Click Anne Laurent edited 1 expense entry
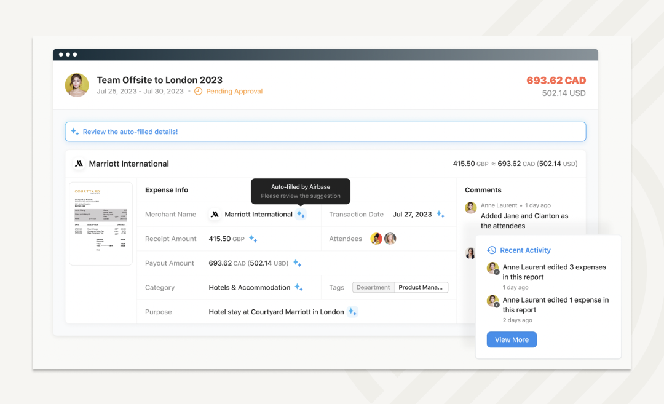 tap(555, 304)
